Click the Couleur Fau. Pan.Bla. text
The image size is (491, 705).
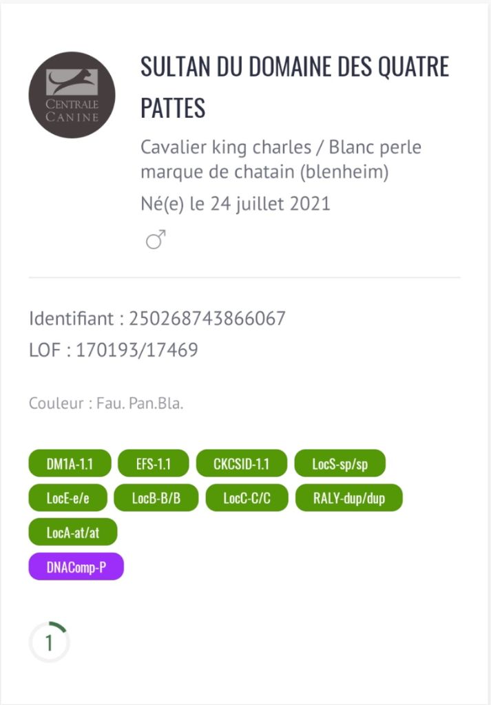click(x=106, y=403)
